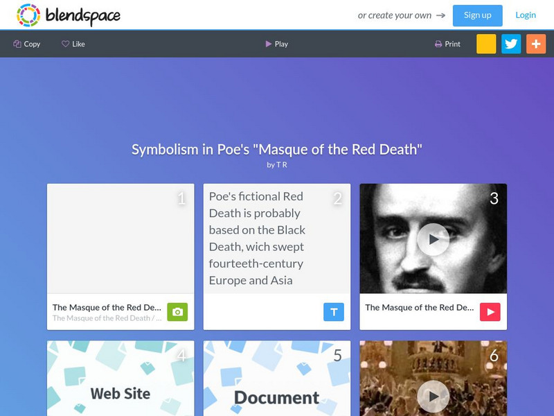Open the Web Site tile 4
554x416 pixels.
[120, 378]
